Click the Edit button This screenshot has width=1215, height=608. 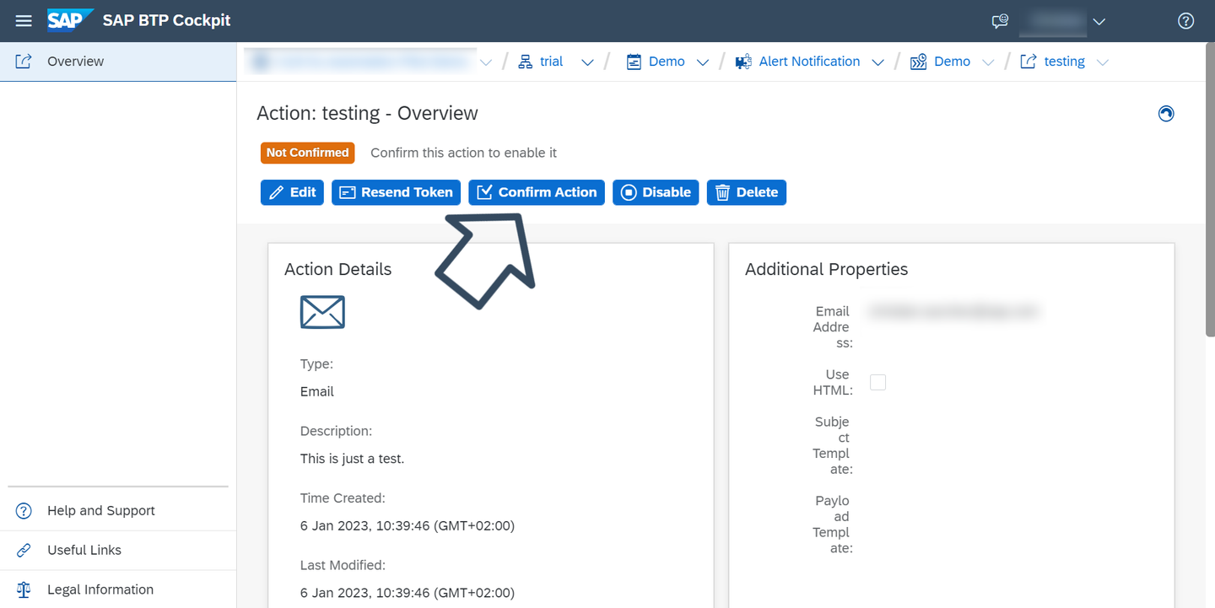click(x=292, y=192)
